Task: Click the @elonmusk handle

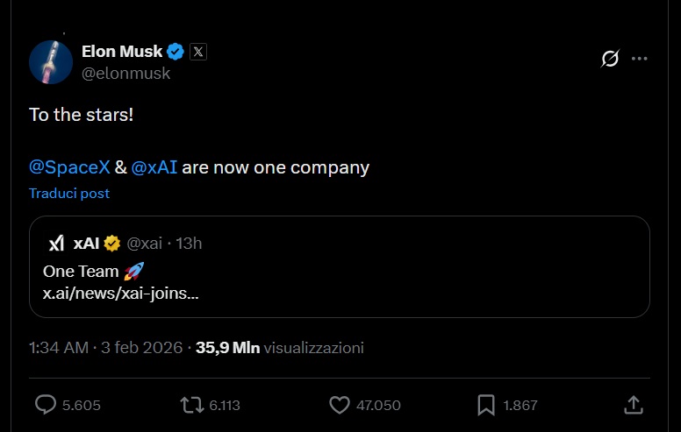Action: click(125, 74)
